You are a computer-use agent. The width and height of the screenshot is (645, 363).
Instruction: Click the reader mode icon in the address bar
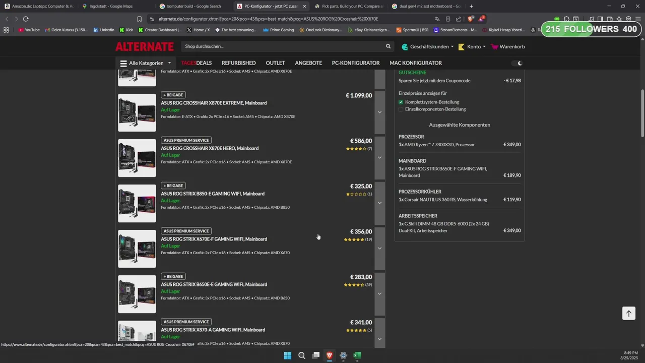(x=448, y=19)
